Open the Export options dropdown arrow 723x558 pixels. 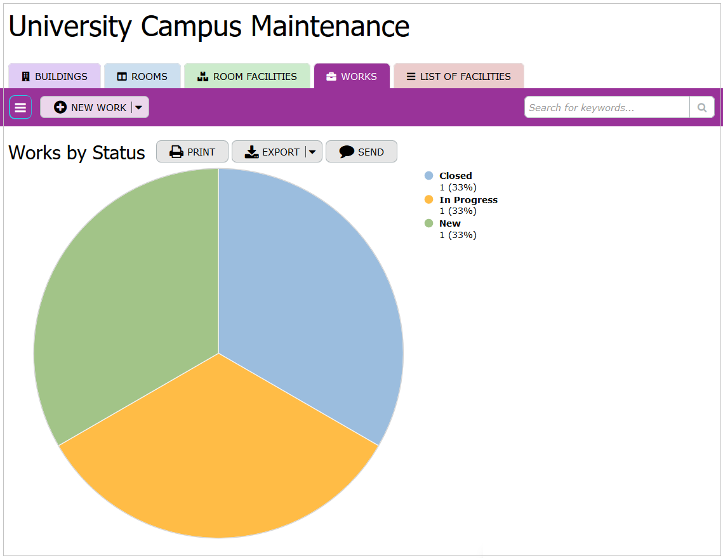(312, 152)
